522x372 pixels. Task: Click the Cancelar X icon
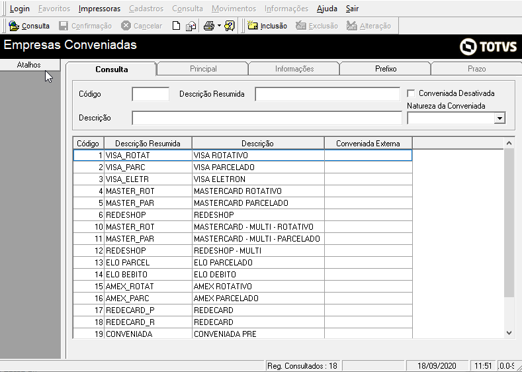pyautogui.click(x=126, y=26)
